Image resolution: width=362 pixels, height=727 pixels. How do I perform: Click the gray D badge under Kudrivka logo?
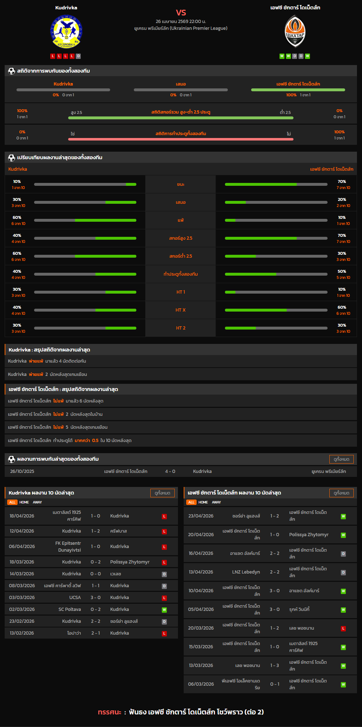[78, 56]
